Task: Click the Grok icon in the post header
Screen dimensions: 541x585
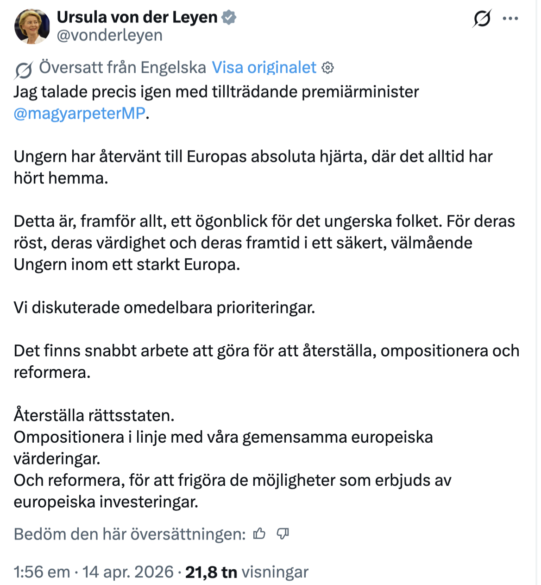Action: click(x=482, y=19)
